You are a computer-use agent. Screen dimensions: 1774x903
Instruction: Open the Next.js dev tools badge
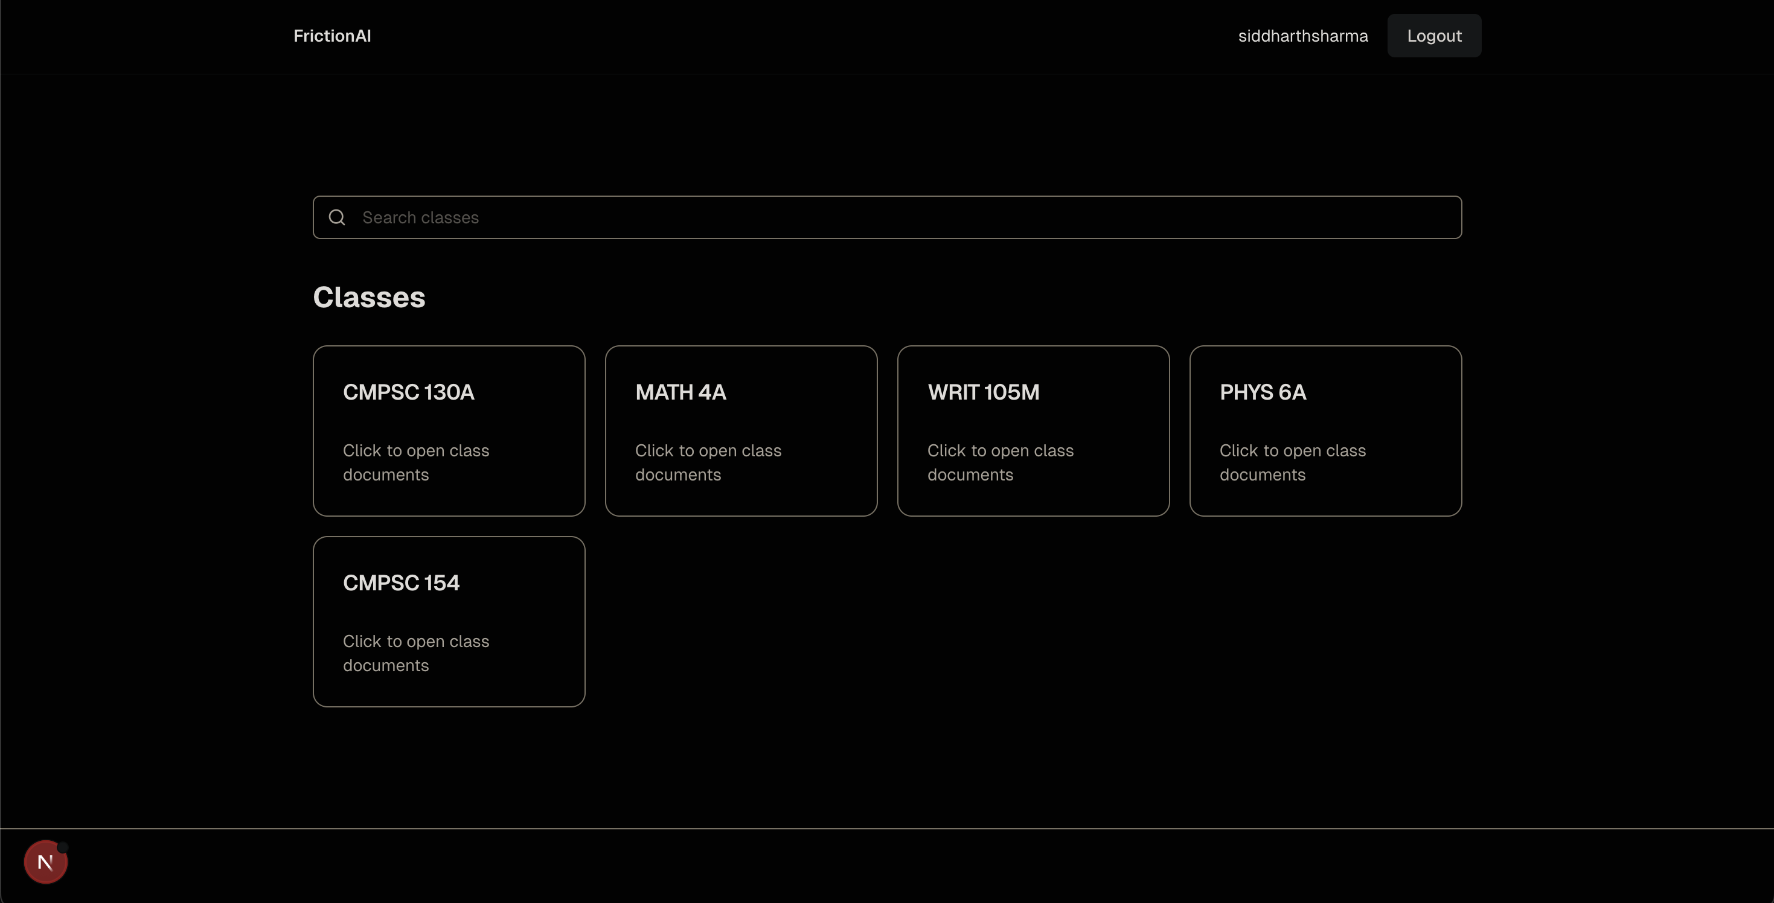[45, 862]
